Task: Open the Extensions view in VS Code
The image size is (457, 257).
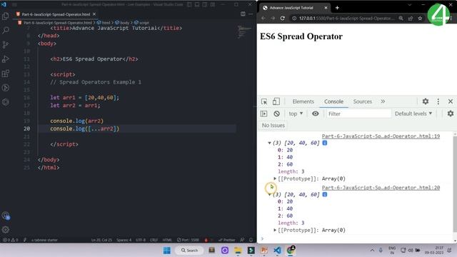Action: [6, 74]
